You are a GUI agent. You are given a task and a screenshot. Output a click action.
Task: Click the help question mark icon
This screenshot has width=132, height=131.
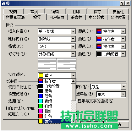122,3
